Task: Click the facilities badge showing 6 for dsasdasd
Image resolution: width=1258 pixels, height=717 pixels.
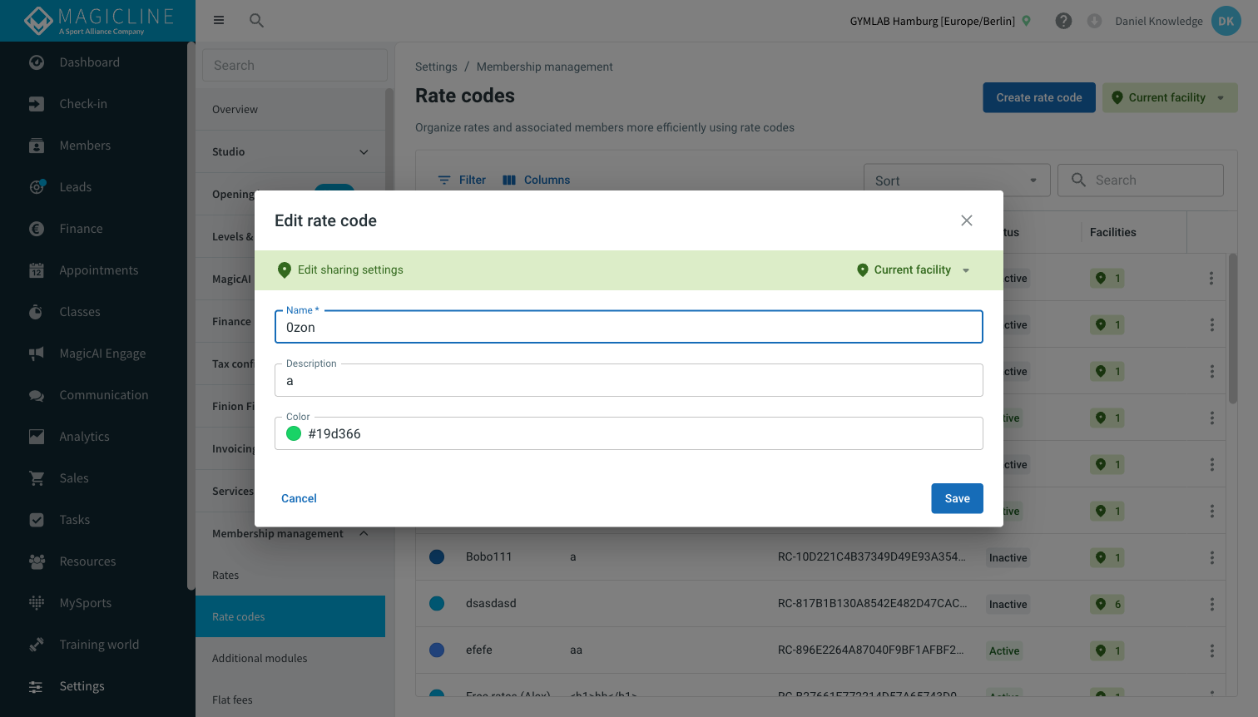Action: [1107, 604]
